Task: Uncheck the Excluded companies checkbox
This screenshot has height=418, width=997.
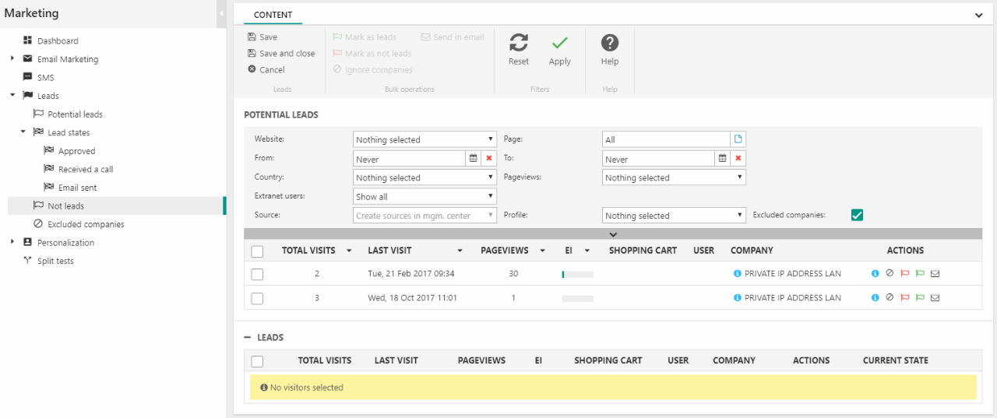Action: (x=857, y=216)
